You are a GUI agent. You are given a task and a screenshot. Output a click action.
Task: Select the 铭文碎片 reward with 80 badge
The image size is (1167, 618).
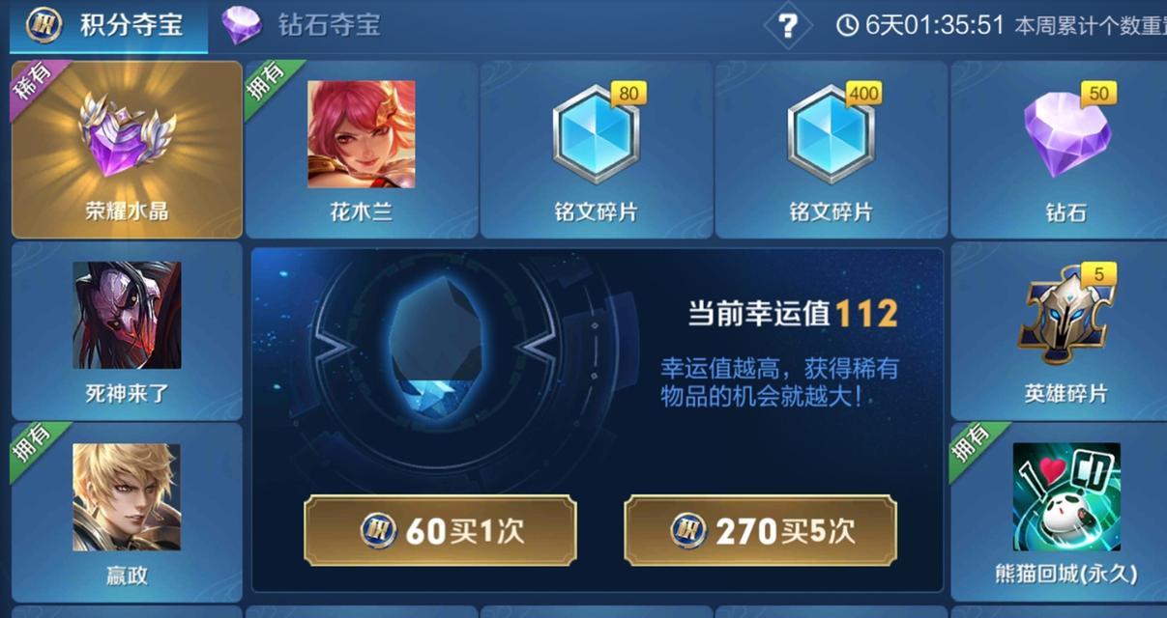point(597,150)
